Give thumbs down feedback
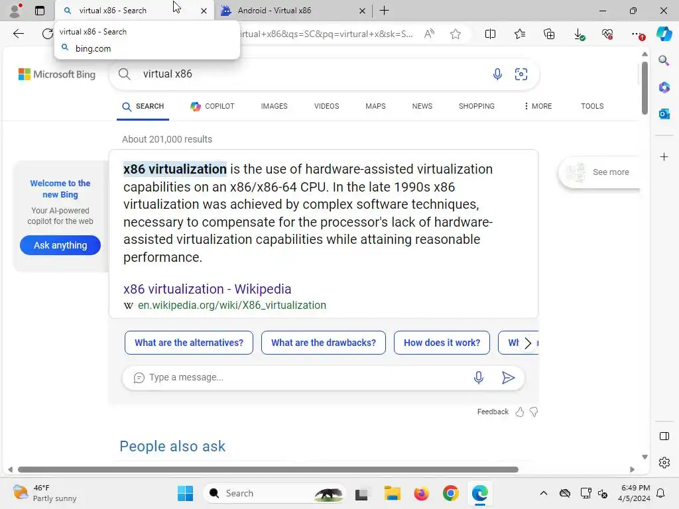 coord(534,412)
